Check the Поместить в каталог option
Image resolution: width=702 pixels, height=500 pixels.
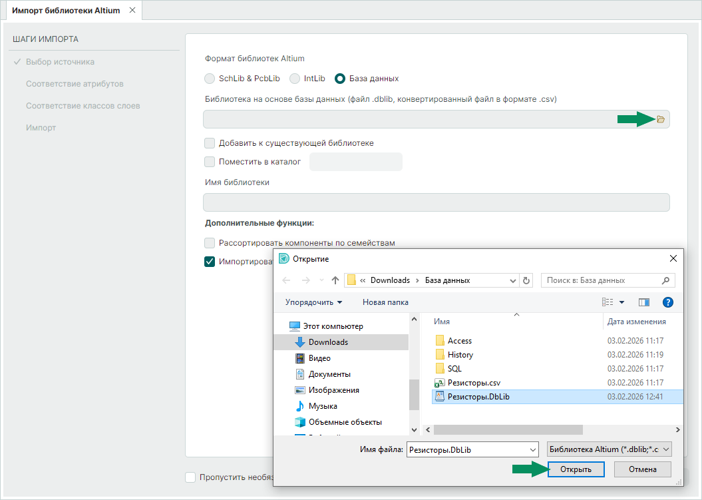[210, 162]
